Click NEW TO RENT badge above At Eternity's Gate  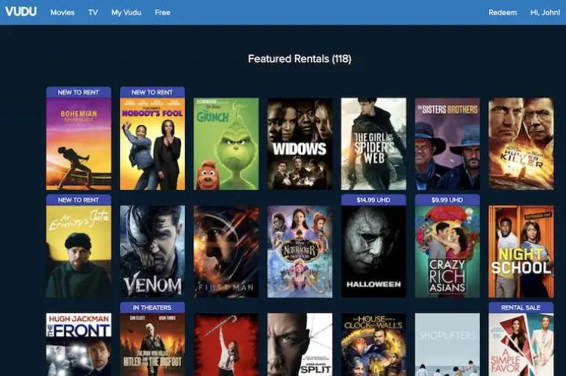(x=78, y=200)
